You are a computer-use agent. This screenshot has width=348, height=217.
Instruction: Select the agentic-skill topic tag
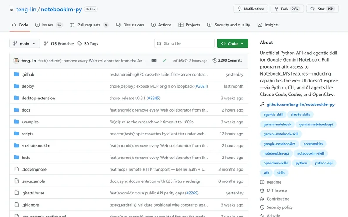273,115
